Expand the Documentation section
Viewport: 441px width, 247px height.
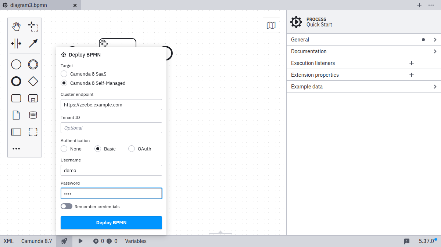[364, 51]
